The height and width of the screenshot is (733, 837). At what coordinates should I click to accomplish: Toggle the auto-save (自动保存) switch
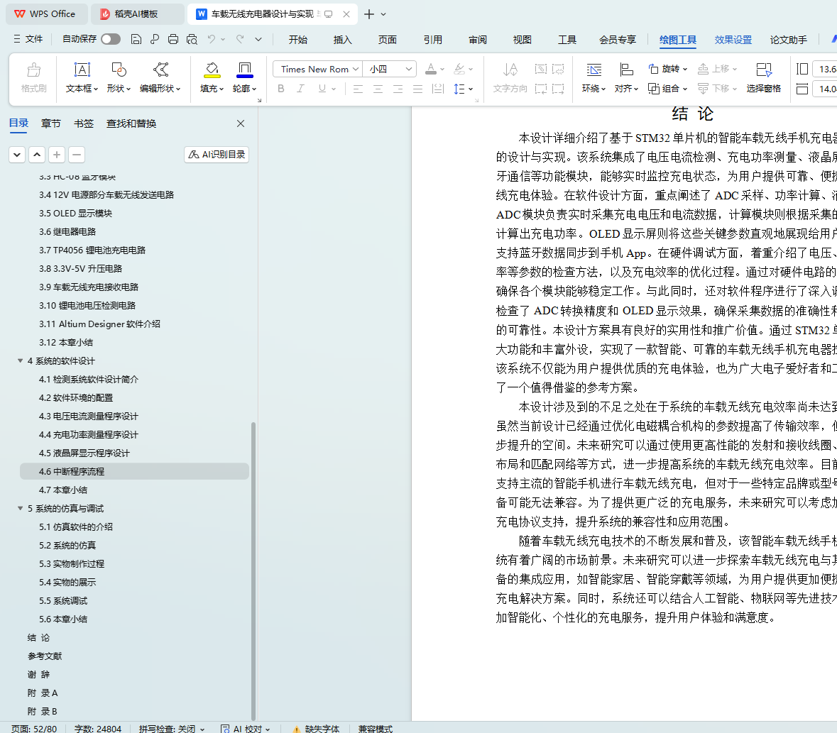[110, 39]
